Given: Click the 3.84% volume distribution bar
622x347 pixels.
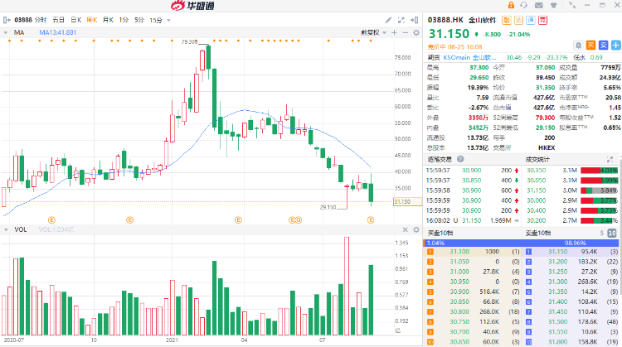Looking at the screenshot, I should coord(599,190).
